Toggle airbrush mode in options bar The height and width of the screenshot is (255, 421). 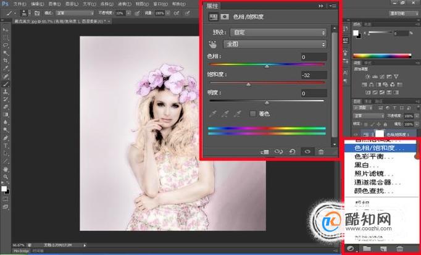pos(177,13)
